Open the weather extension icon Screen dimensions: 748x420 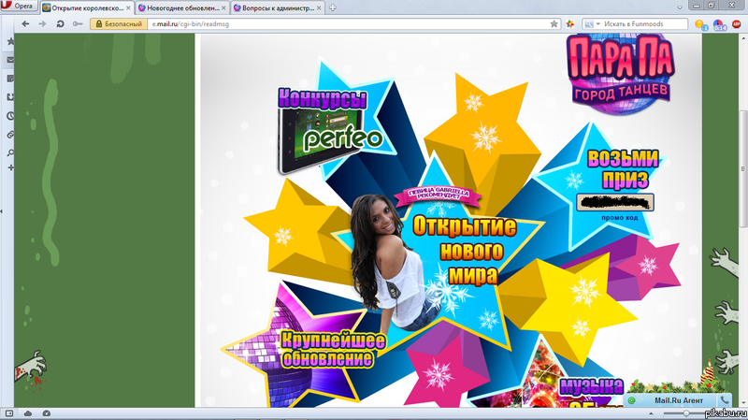click(701, 24)
